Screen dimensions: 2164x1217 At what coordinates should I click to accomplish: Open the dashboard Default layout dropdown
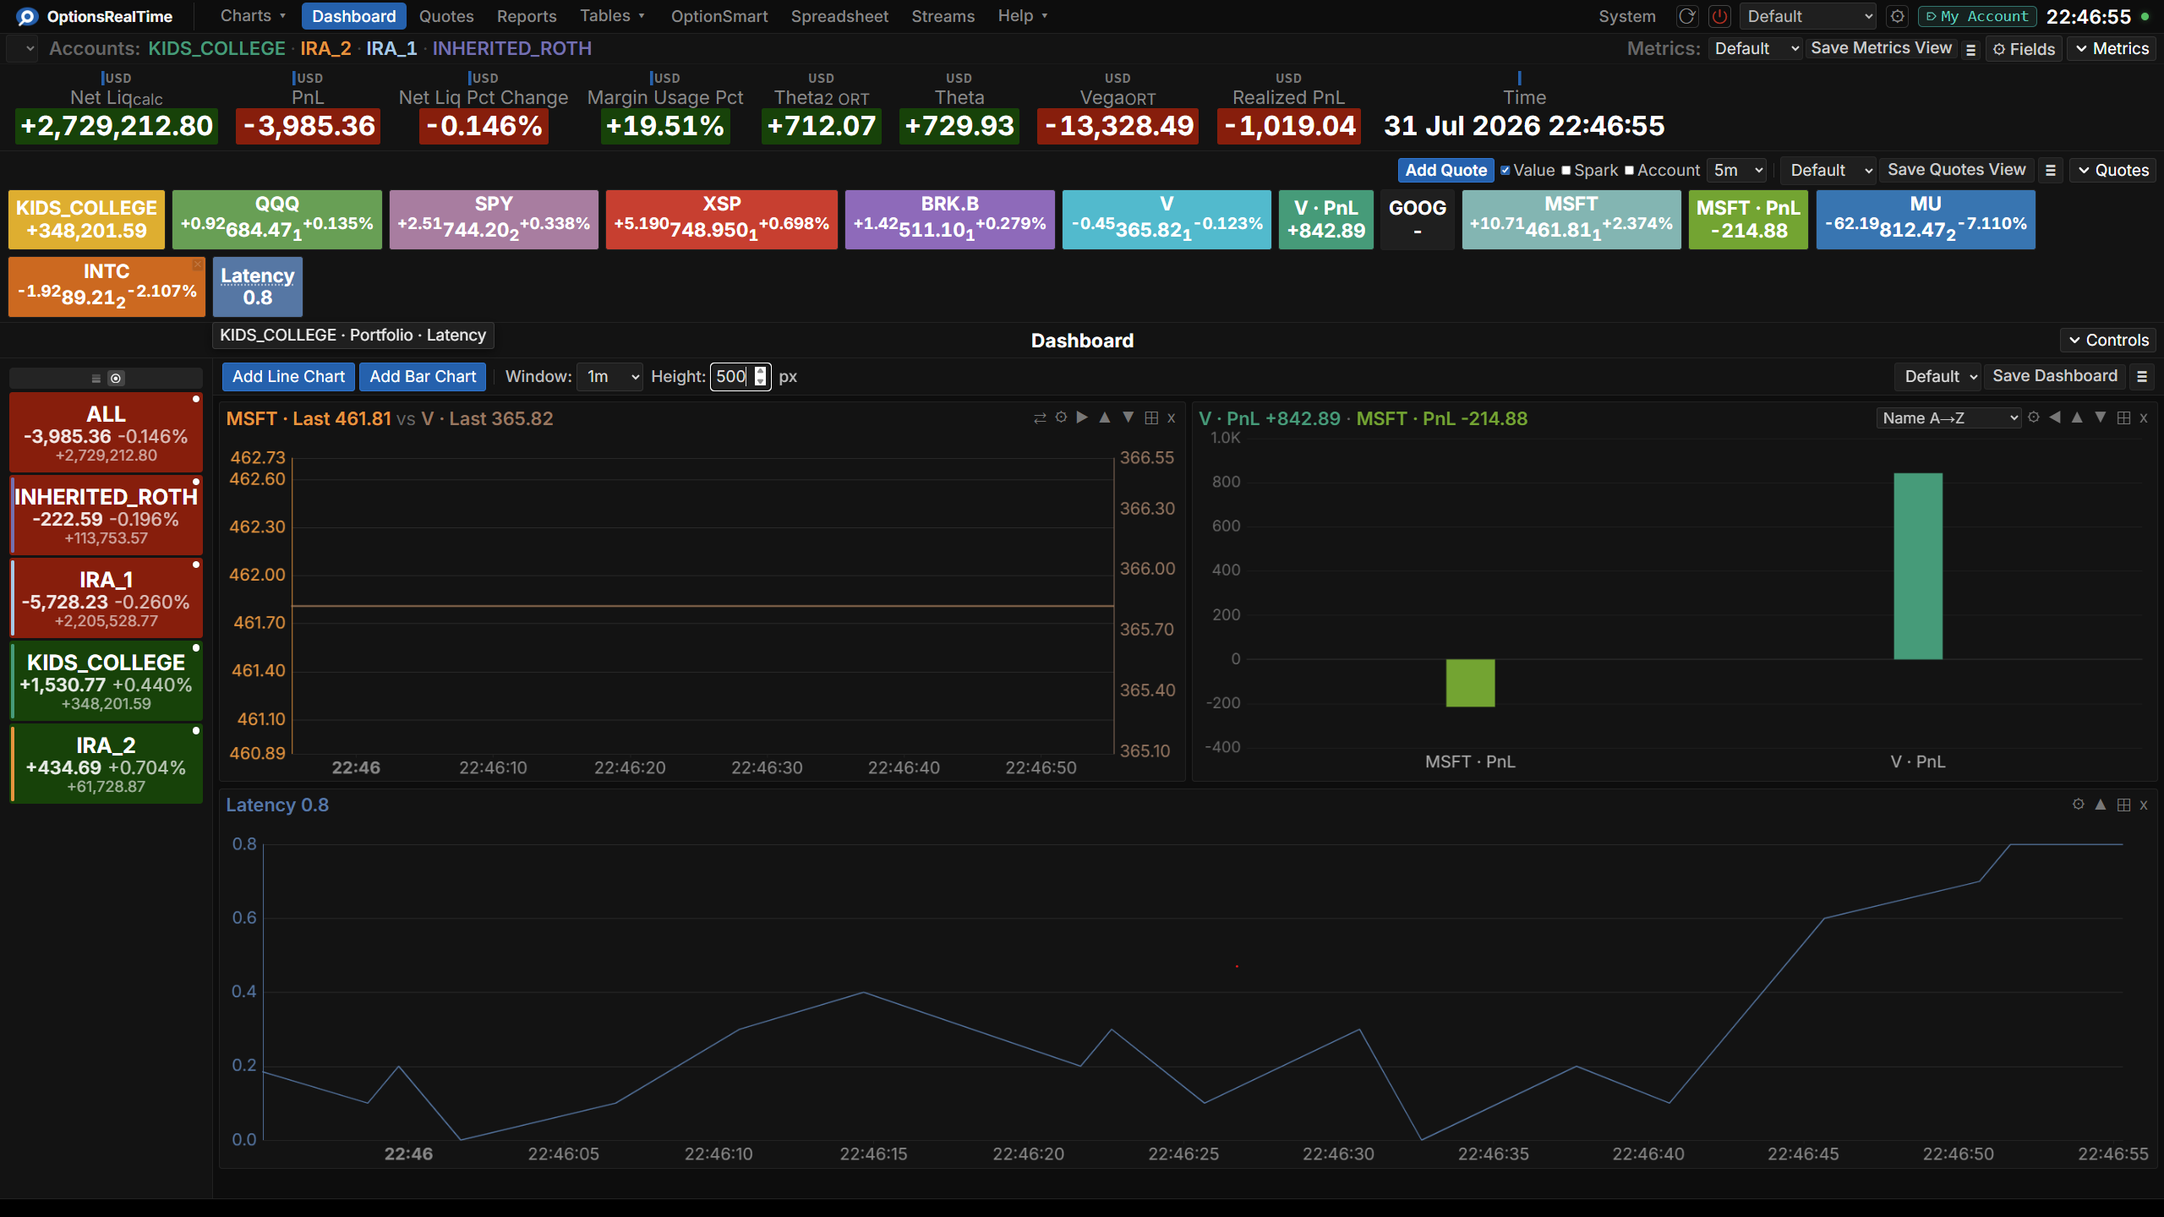(1937, 377)
